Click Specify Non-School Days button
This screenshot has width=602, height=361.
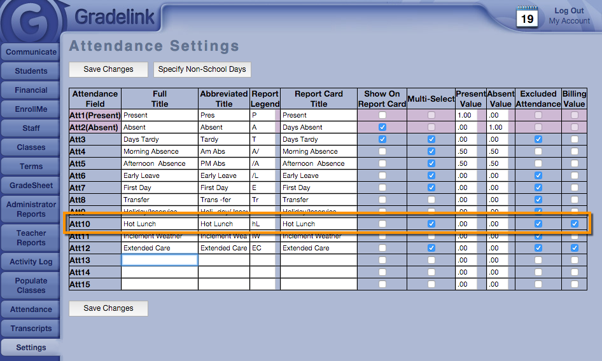[202, 69]
